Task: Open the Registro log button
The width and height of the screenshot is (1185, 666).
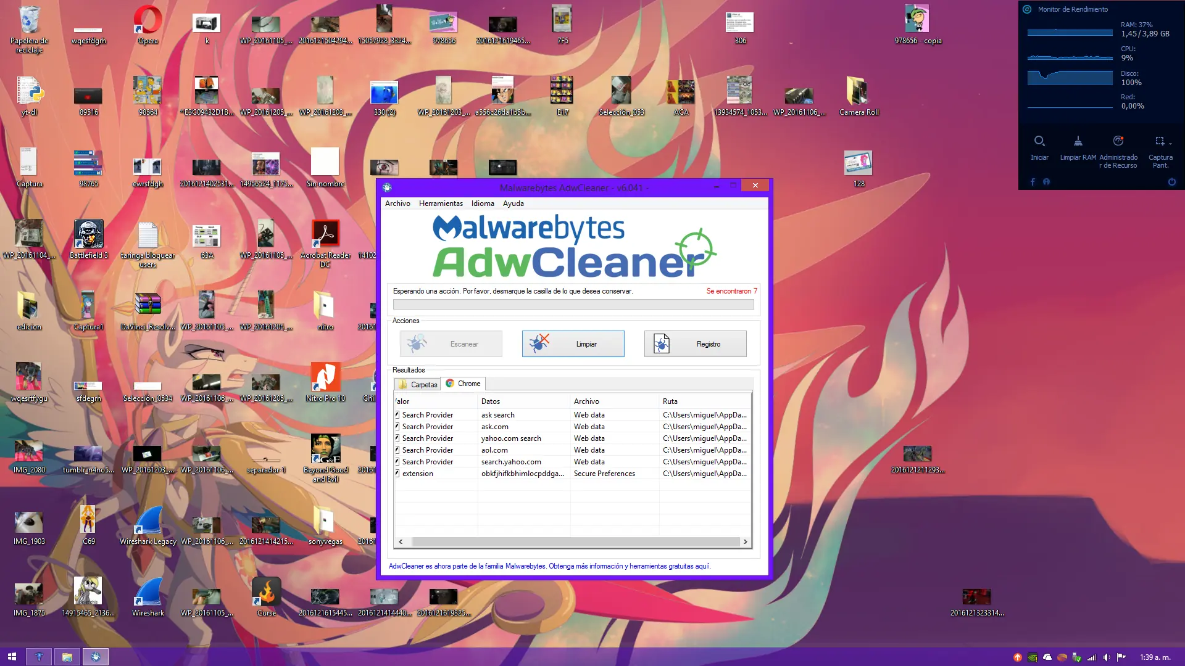Action: 695,344
